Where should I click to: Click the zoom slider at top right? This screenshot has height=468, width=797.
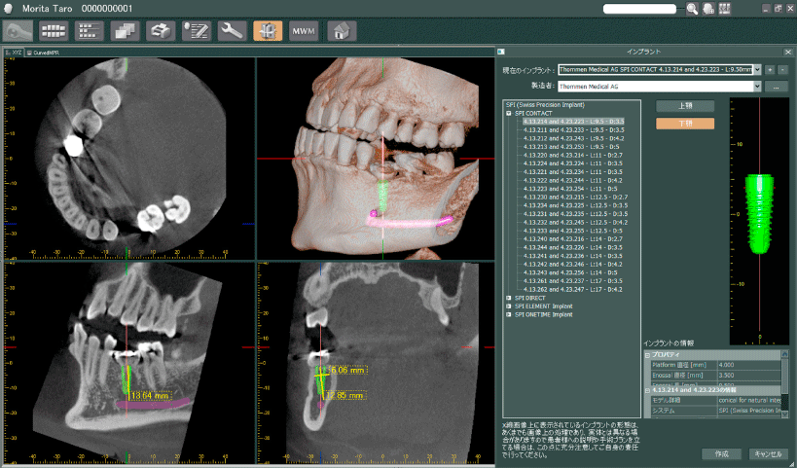643,9
